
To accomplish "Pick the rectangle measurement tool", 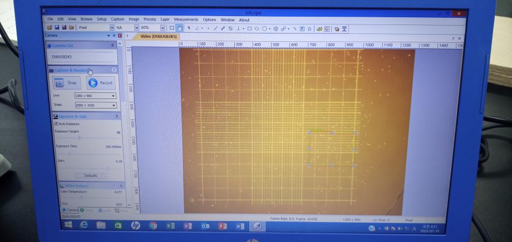I will 249,28.
